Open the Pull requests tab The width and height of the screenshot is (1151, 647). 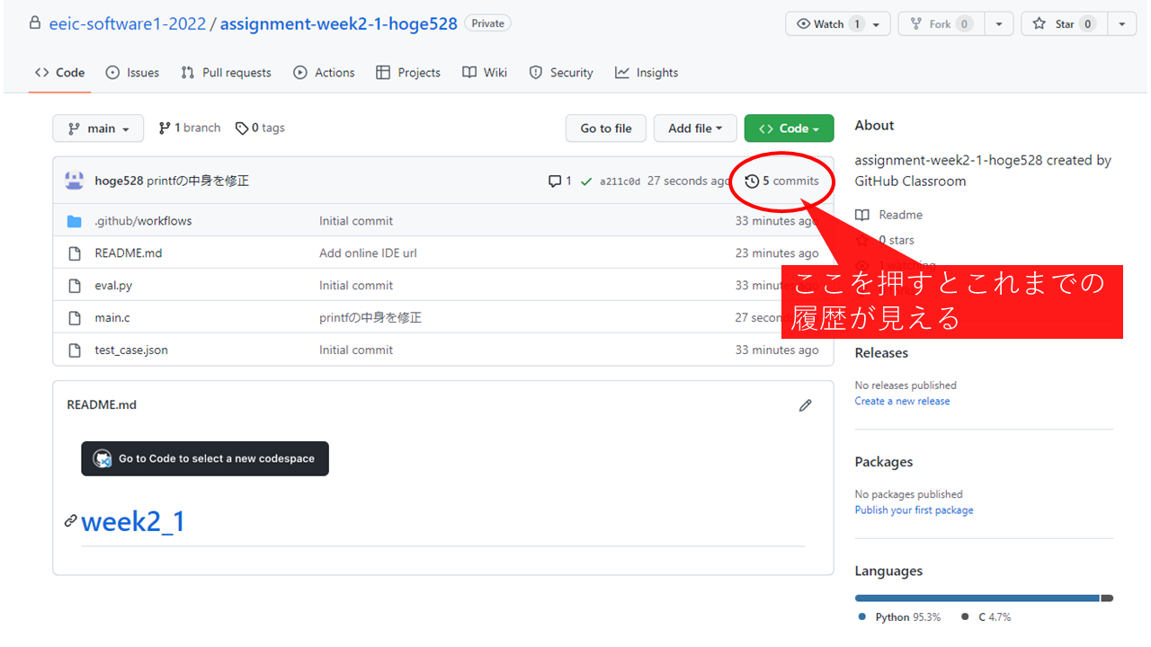pyautogui.click(x=226, y=73)
